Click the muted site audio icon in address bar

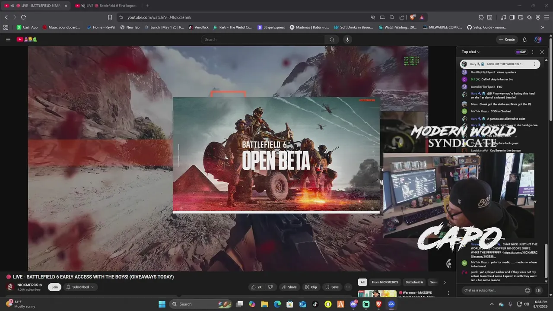(372, 17)
